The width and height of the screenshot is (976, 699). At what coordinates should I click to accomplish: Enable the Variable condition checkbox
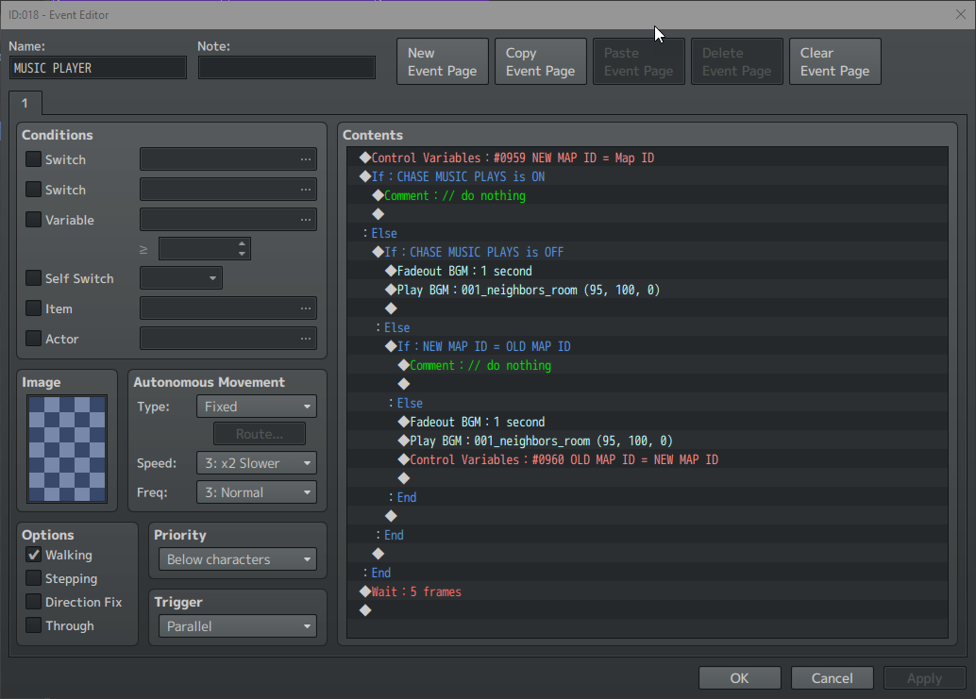[x=34, y=220]
